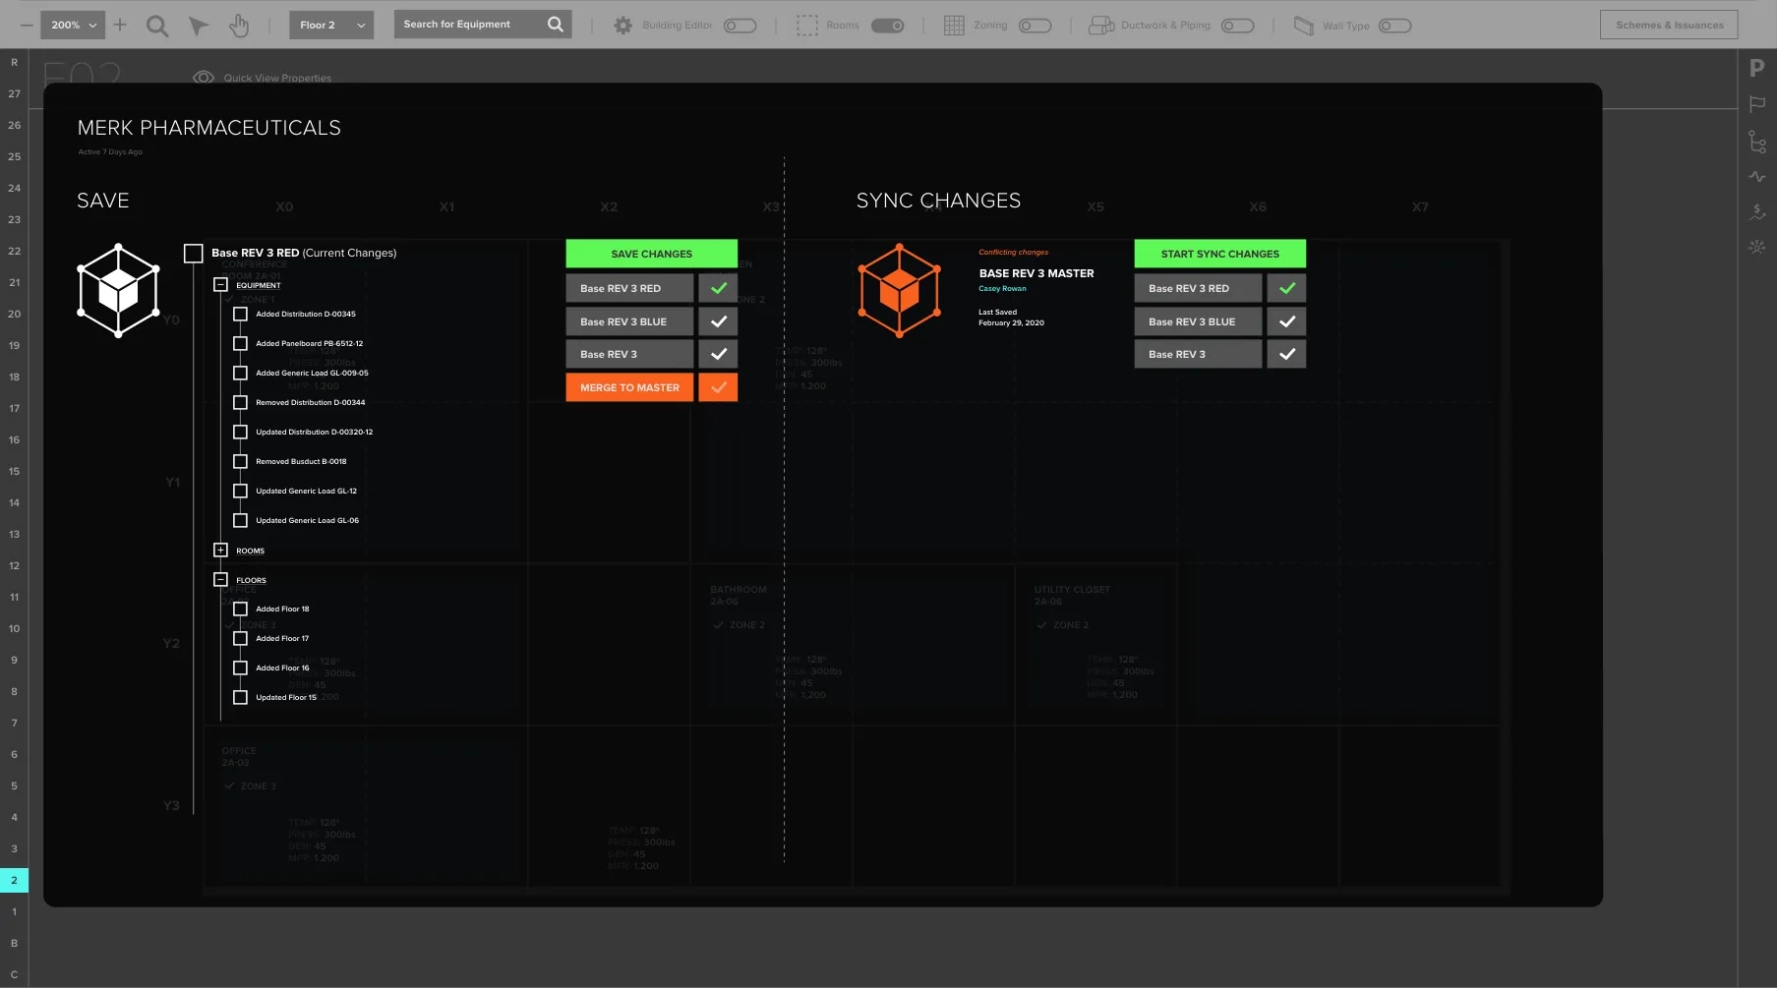Click the Wall Type icon
This screenshot has height=988, width=1777.
pos(1304,26)
